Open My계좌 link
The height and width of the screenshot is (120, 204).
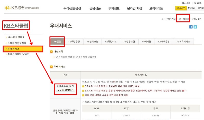[192, 8]
